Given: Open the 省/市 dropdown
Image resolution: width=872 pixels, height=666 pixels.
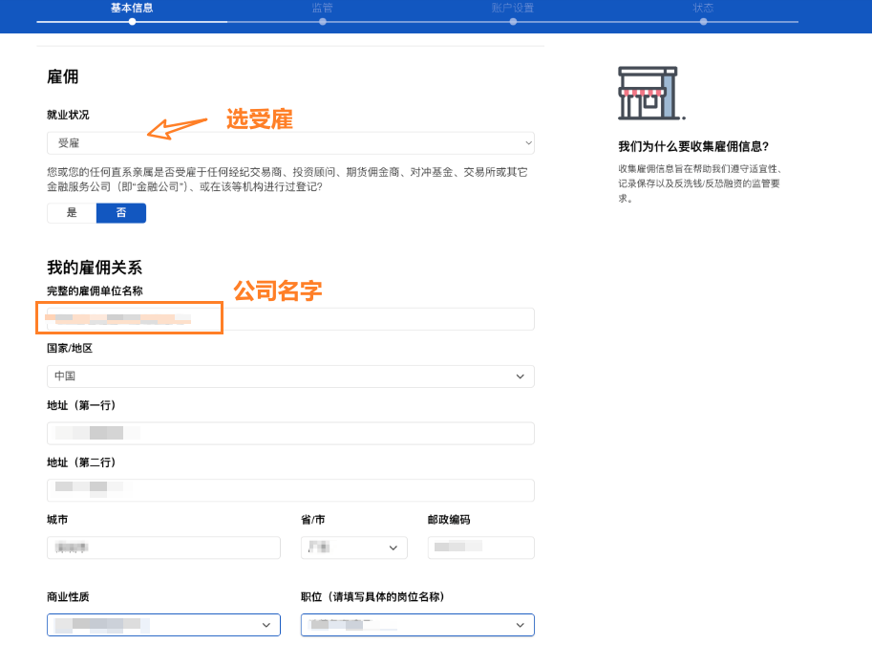Looking at the screenshot, I should 353,548.
